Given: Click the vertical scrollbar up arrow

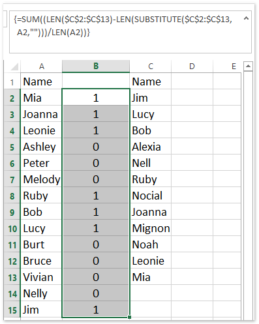Looking at the screenshot, I should (x=248, y=66).
